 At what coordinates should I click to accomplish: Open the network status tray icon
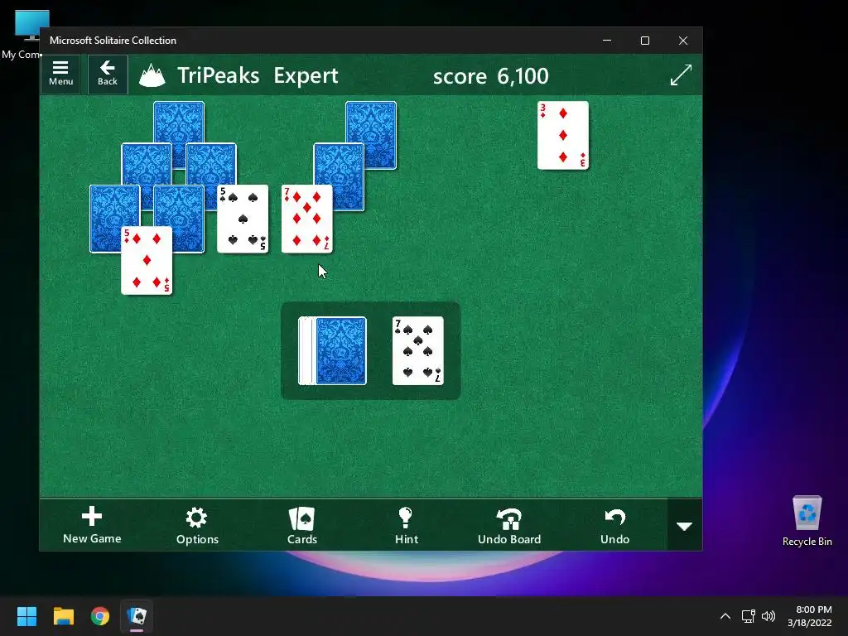[749, 616]
